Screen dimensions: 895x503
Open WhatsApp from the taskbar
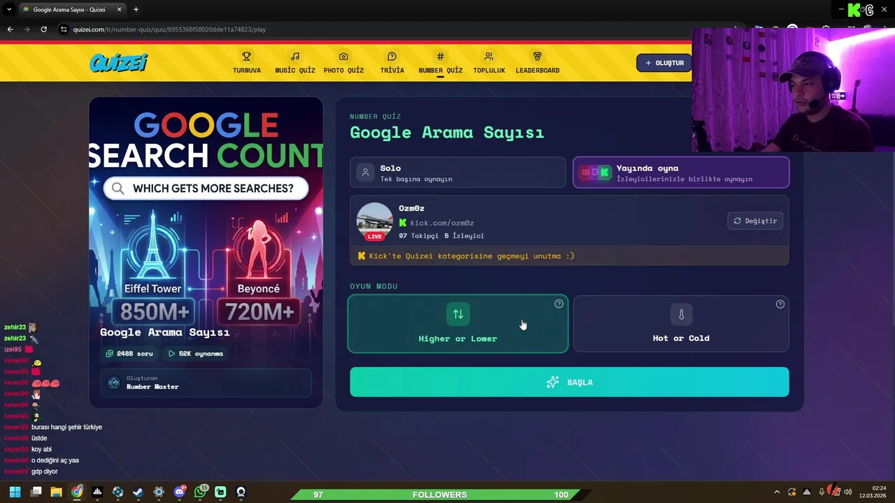tap(201, 493)
